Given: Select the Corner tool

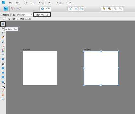Looking at the screenshot, I should 3,33.
